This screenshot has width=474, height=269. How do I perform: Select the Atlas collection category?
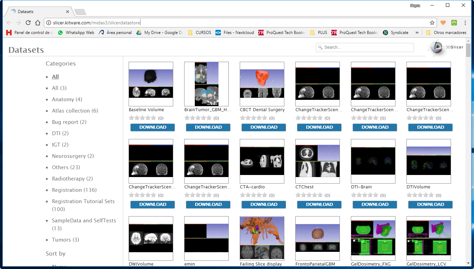pyautogui.click(x=75, y=111)
